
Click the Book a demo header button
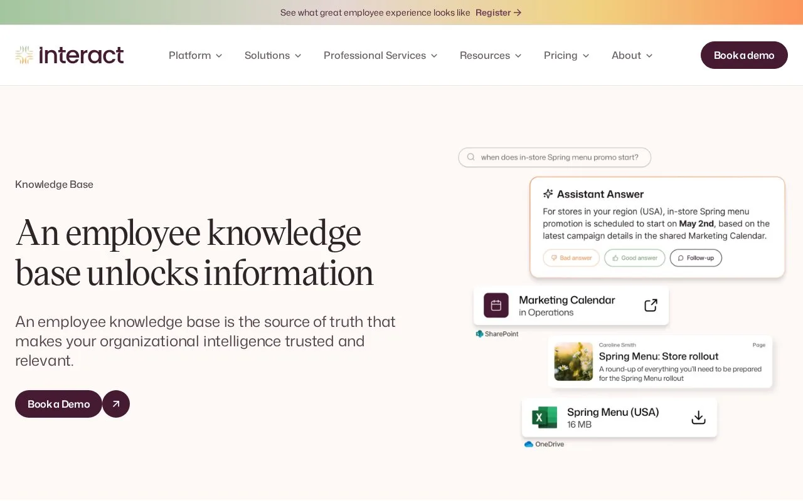coord(744,55)
